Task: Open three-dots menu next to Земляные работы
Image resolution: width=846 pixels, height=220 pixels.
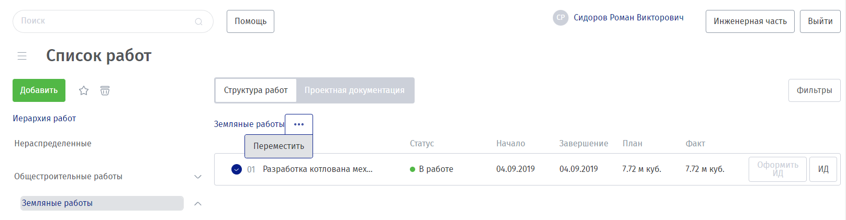Action: click(x=299, y=124)
